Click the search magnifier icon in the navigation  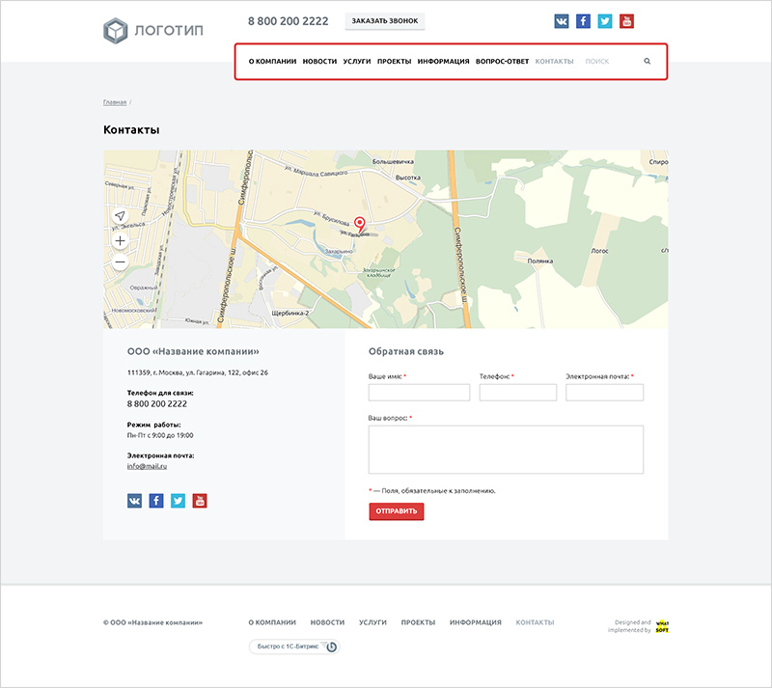(648, 62)
